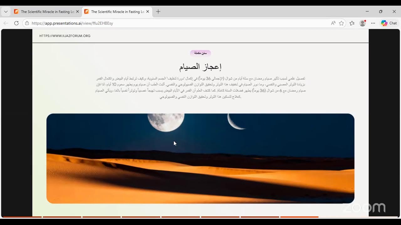Select the active Scientific Miracle in Fasting tab
The height and width of the screenshot is (225, 401).
tap(117, 12)
